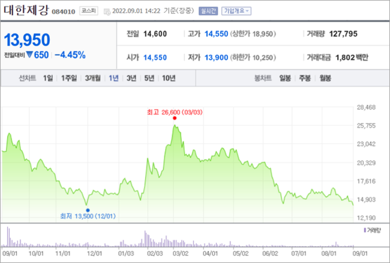Click the 12/01 date axis label
The height and width of the screenshot is (263, 390).
[x=94, y=253]
